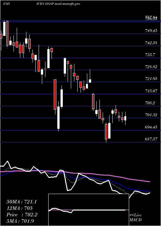
Task: Click the Price : 702.2 readout
Action: tap(22, 215)
